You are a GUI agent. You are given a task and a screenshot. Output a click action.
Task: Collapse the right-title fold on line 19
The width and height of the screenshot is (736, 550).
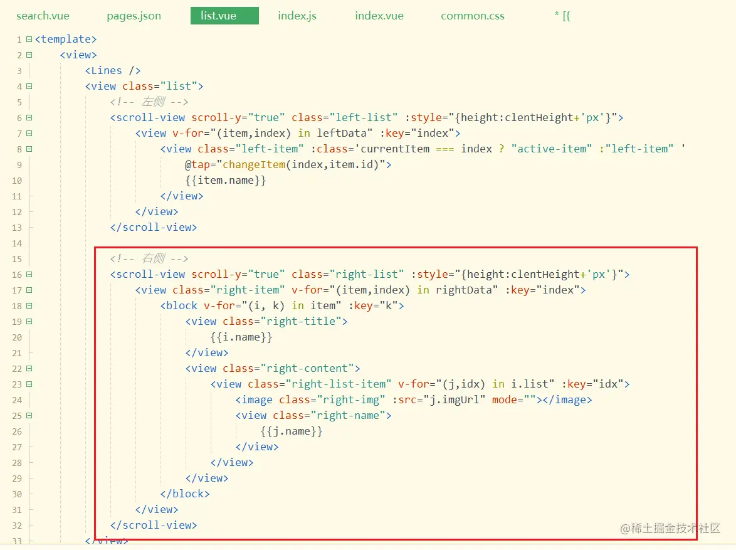tap(29, 322)
